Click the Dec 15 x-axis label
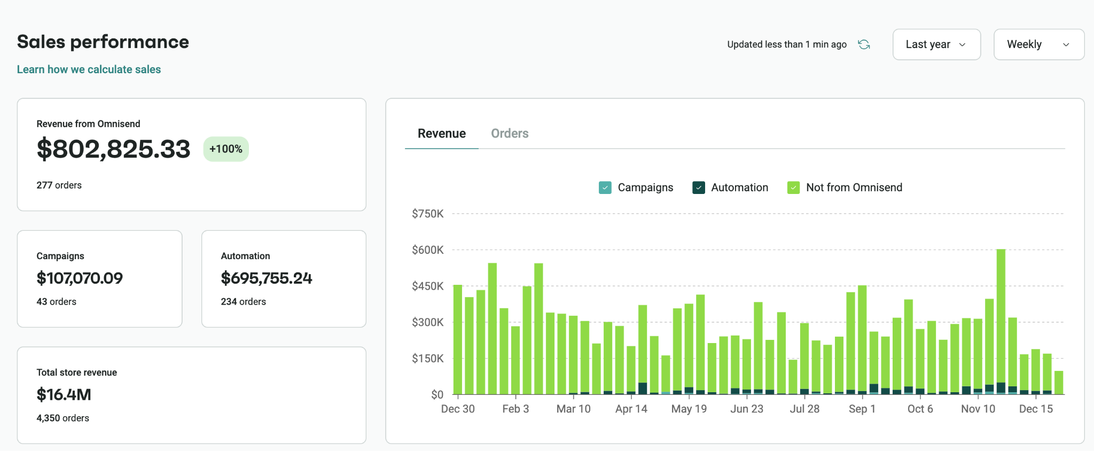The height and width of the screenshot is (451, 1094). click(x=1036, y=409)
